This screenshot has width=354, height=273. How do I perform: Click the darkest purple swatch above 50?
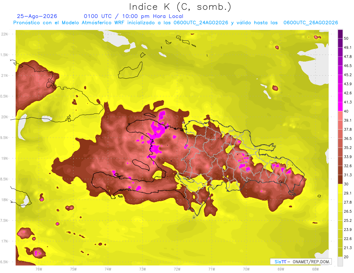(x=340, y=34)
